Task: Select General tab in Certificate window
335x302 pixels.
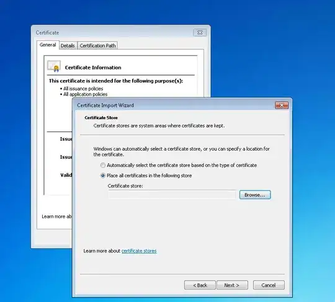Action: pos(48,45)
